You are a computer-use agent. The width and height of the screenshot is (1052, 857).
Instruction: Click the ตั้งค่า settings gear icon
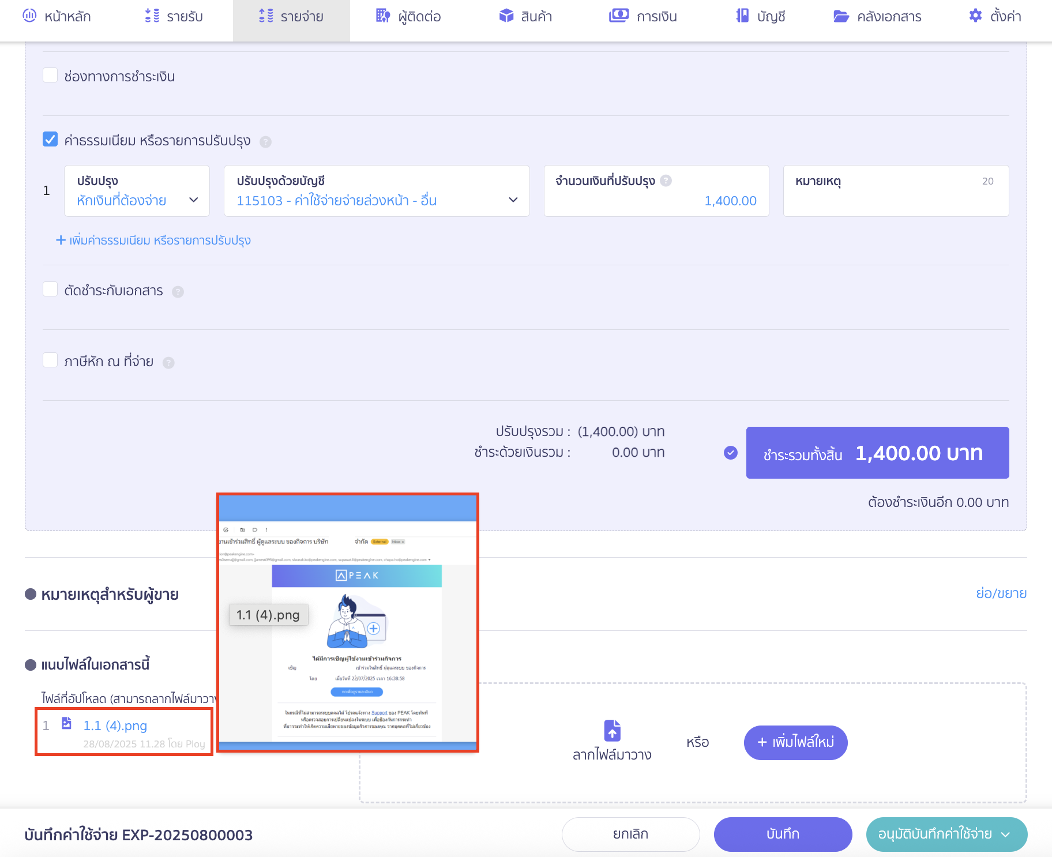pos(975,16)
